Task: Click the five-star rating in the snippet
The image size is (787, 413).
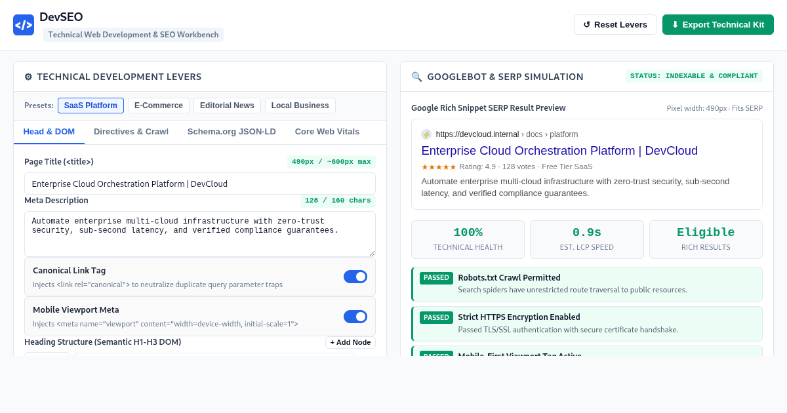Action: click(x=439, y=167)
